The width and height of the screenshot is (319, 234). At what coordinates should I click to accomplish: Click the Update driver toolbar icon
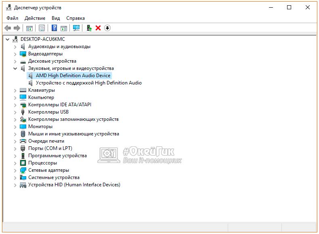(x=89, y=28)
